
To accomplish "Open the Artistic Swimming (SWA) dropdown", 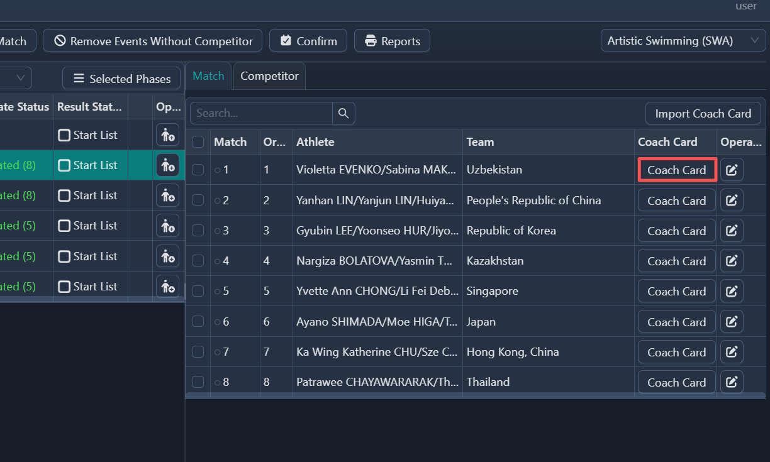I will pyautogui.click(x=683, y=41).
